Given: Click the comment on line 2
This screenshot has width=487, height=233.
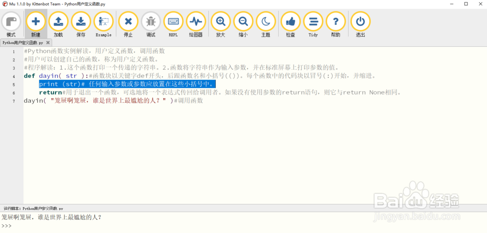Looking at the screenshot, I should [91, 59].
